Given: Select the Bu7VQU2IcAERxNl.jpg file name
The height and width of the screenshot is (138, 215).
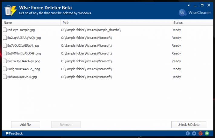Looking at the screenshot, I should coord(23,45).
